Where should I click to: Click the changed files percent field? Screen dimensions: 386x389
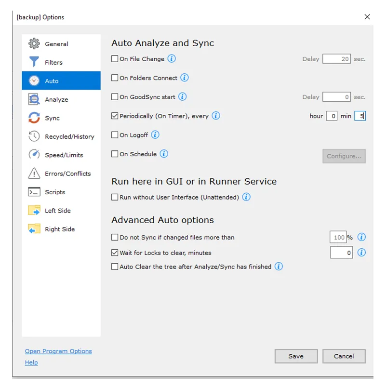338,237
